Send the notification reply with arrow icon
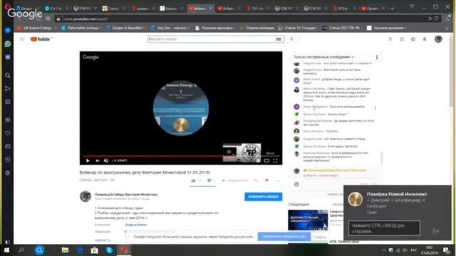456x256 pixels. click(435, 231)
